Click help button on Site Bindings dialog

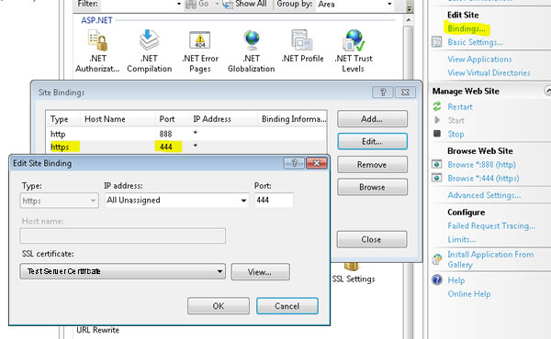382,93
